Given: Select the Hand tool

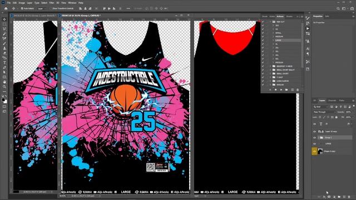Looking at the screenshot, I should click(x=4, y=82).
